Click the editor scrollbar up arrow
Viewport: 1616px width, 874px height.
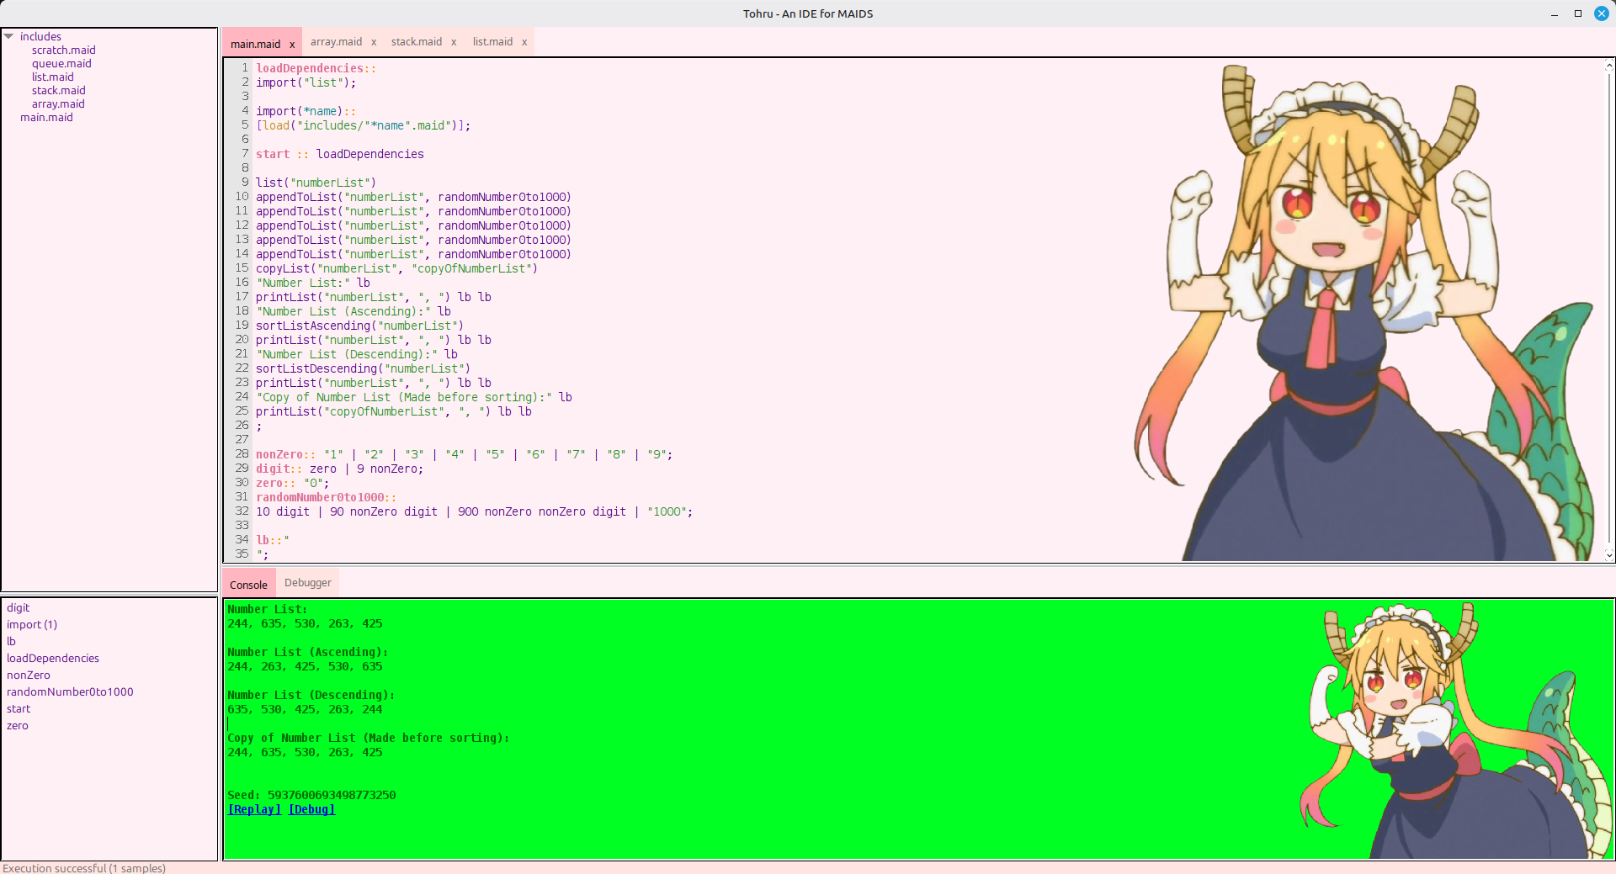click(1609, 65)
